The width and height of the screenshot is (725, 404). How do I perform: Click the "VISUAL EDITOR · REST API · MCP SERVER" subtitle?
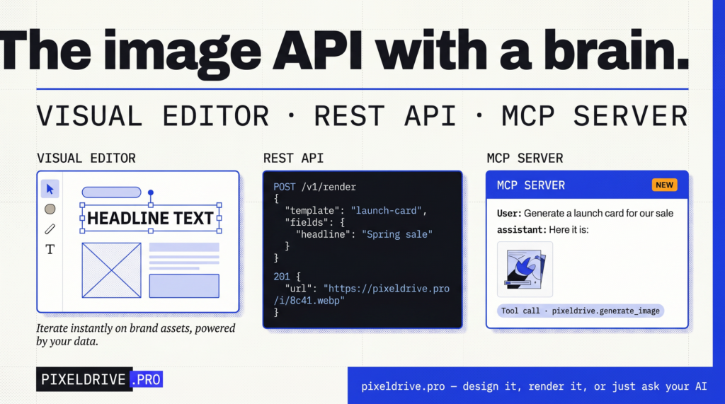pyautogui.click(x=362, y=115)
